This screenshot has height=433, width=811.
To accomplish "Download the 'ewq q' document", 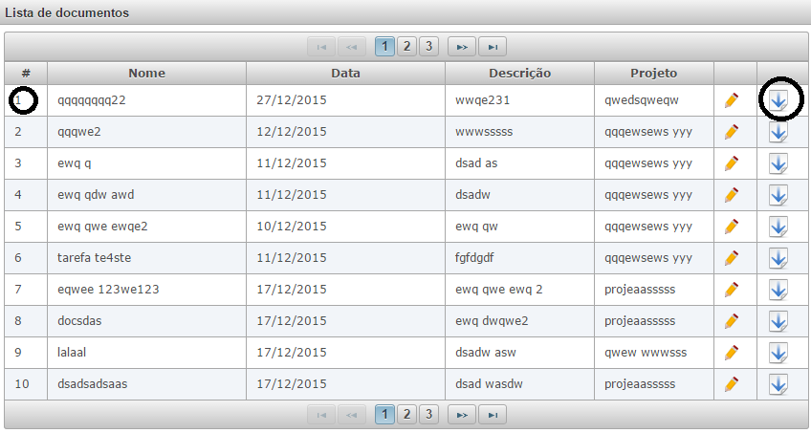I will click(x=778, y=163).
